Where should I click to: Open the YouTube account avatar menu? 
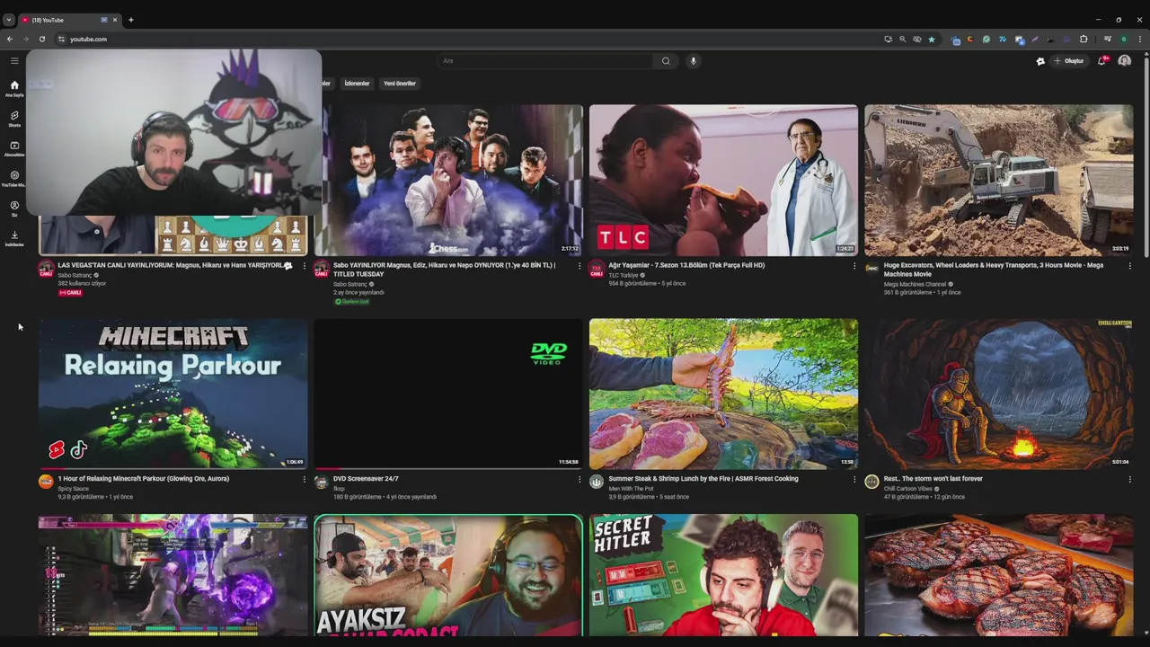point(1124,61)
